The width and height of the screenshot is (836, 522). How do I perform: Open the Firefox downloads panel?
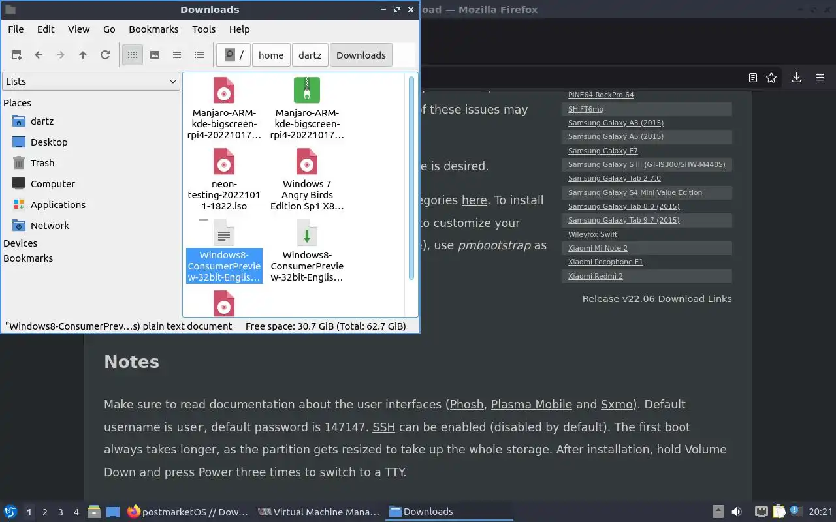[x=796, y=78]
